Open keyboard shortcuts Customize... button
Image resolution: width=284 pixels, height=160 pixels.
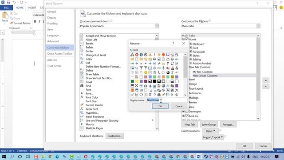[114, 136]
